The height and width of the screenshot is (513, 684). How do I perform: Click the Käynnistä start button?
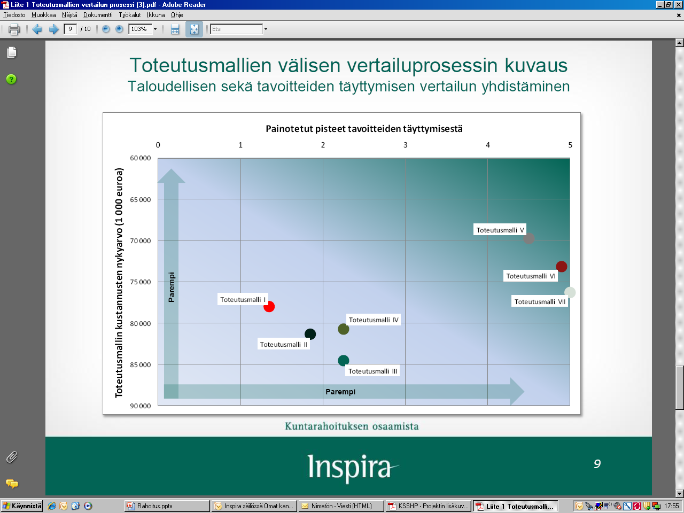pyautogui.click(x=22, y=506)
